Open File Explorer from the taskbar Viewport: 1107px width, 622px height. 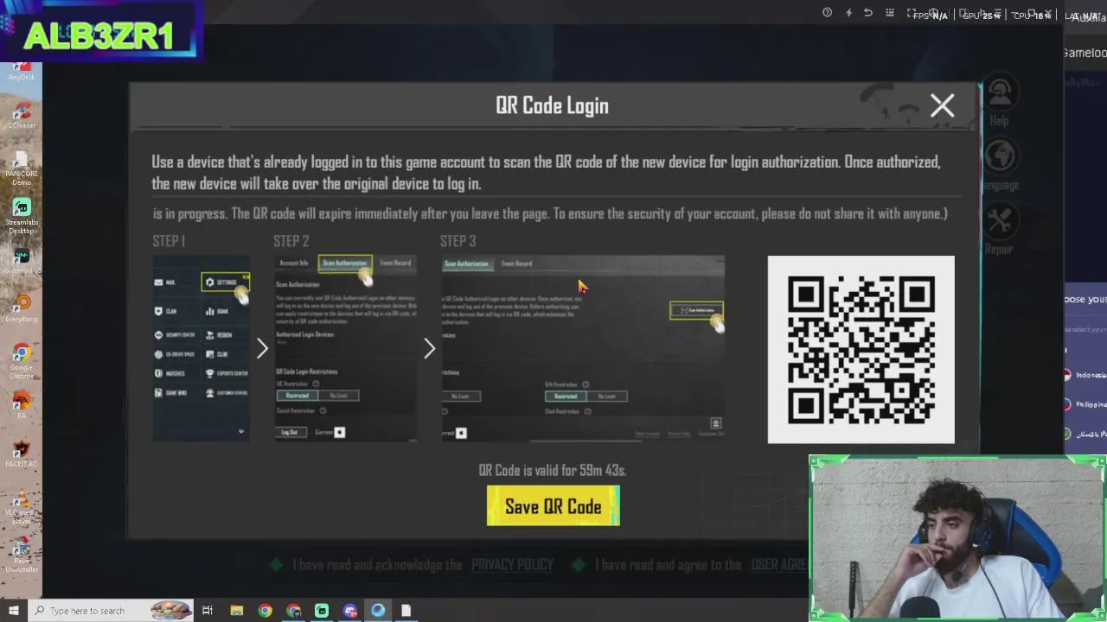[x=237, y=611]
